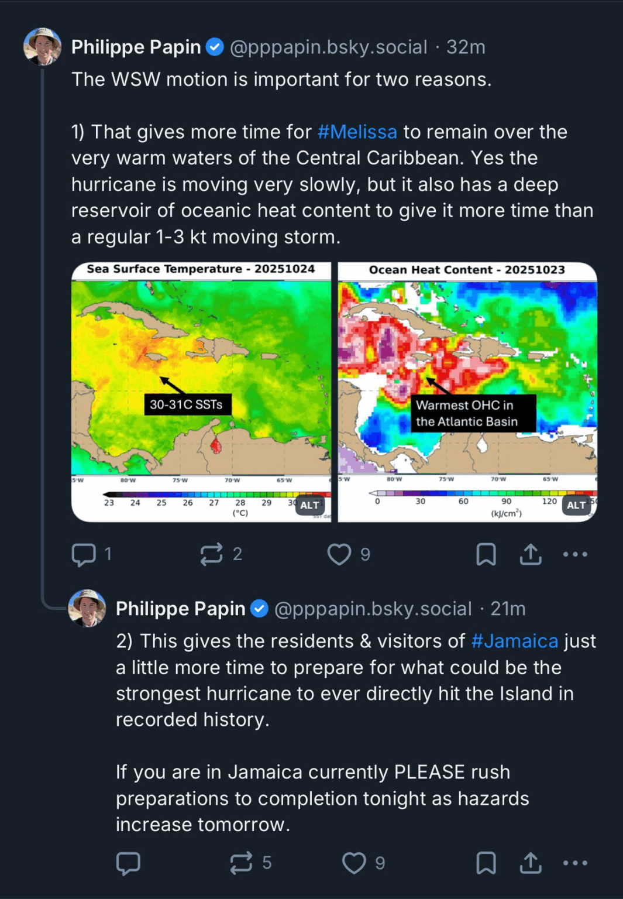
Task: Bookmark the second Jamaica post
Action: coord(486,863)
